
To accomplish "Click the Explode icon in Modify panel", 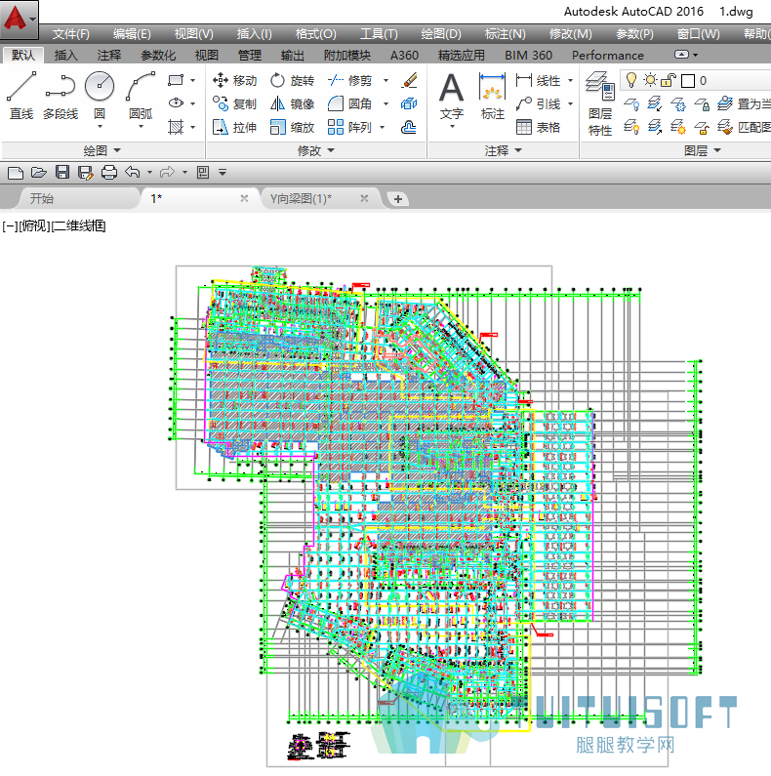I will (x=409, y=103).
